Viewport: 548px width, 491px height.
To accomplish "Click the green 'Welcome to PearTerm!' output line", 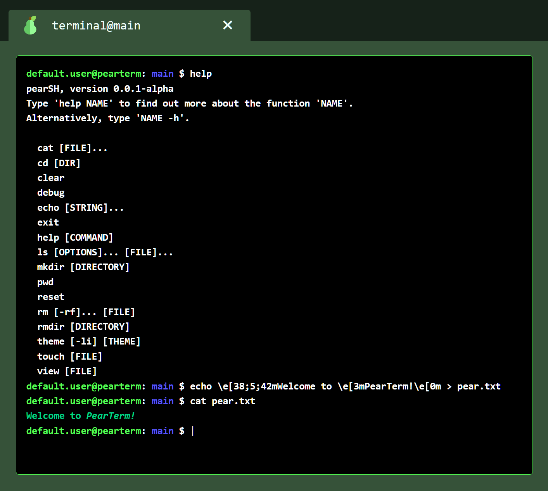I will click(80, 416).
